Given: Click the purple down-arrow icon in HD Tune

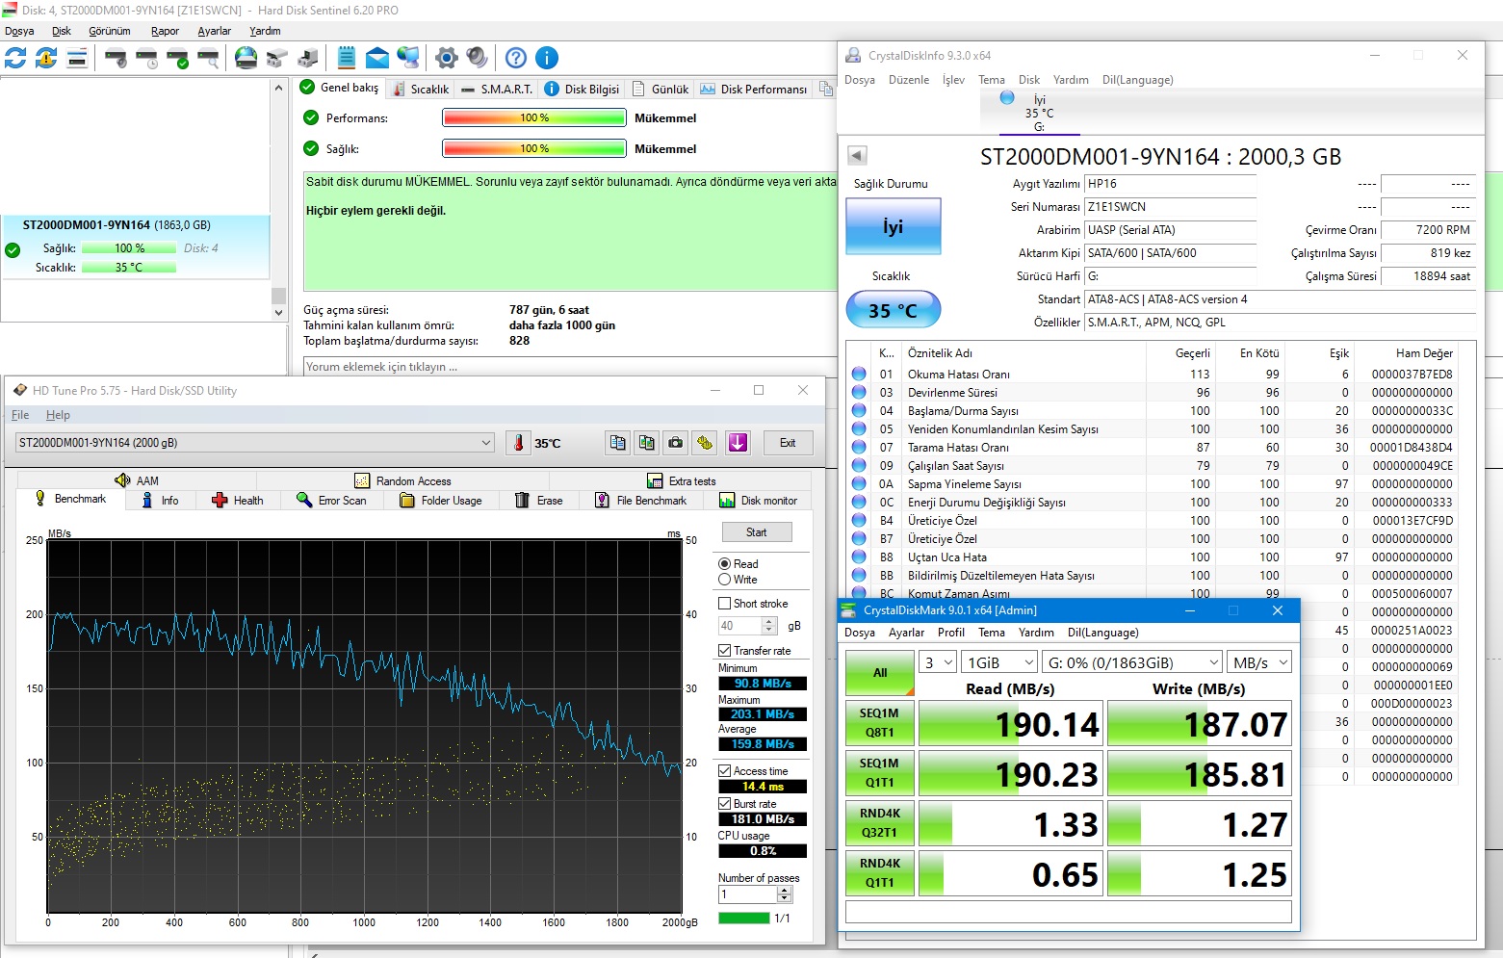Looking at the screenshot, I should tap(738, 443).
